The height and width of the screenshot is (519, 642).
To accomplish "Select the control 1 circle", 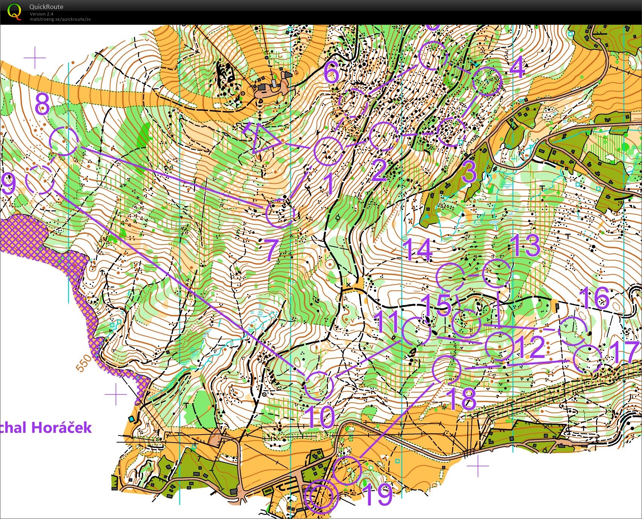I will coord(328,151).
